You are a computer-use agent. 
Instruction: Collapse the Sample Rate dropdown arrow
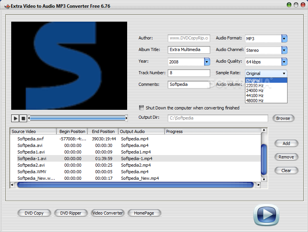pos(284,73)
